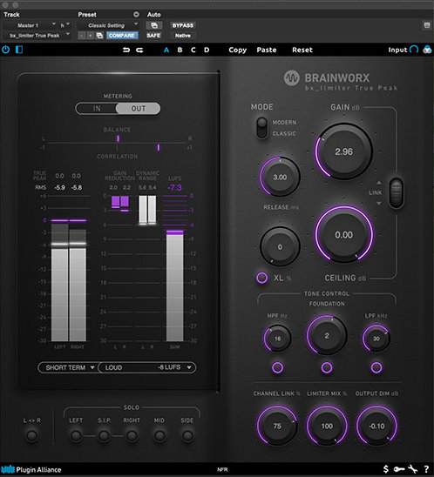This screenshot has height=477, width=434.
Task: Click the HPF knob showing 16
Action: pyautogui.click(x=277, y=339)
